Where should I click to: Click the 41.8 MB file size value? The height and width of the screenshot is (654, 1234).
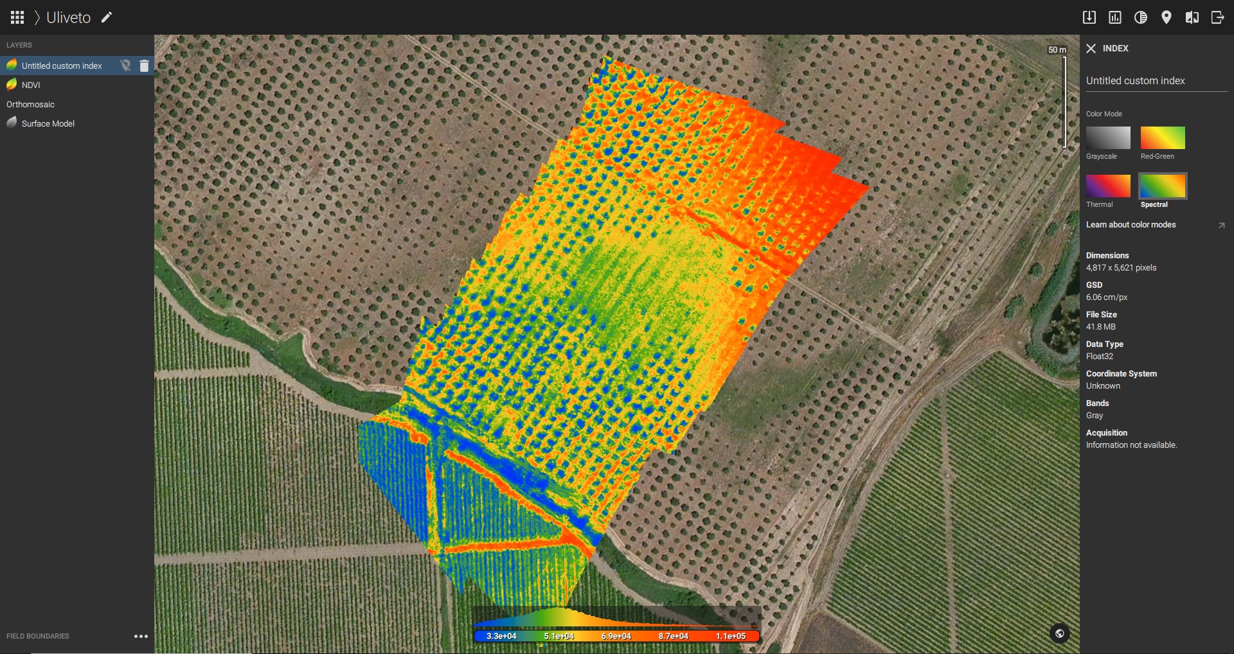click(x=1101, y=327)
